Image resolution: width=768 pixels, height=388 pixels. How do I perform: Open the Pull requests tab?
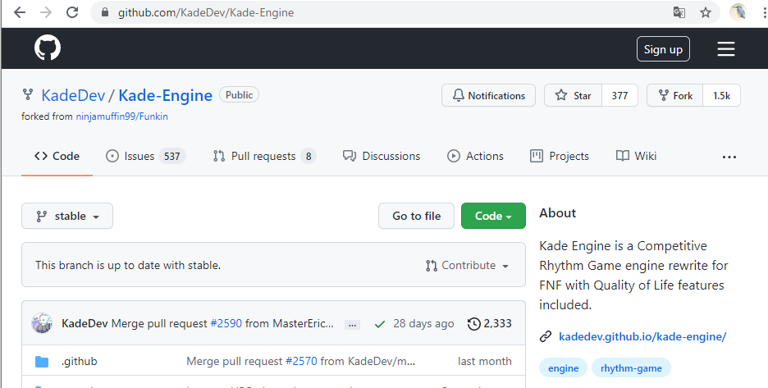click(x=263, y=156)
